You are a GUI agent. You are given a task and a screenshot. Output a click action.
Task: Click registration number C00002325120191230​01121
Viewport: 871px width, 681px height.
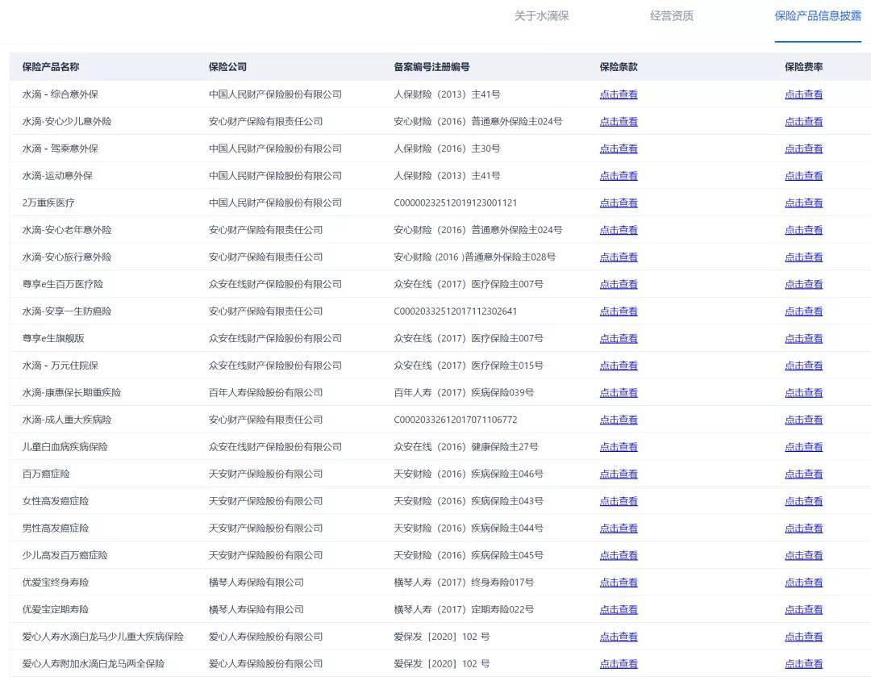coord(455,203)
